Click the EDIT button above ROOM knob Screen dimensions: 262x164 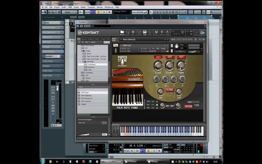pyautogui.click(x=181, y=57)
